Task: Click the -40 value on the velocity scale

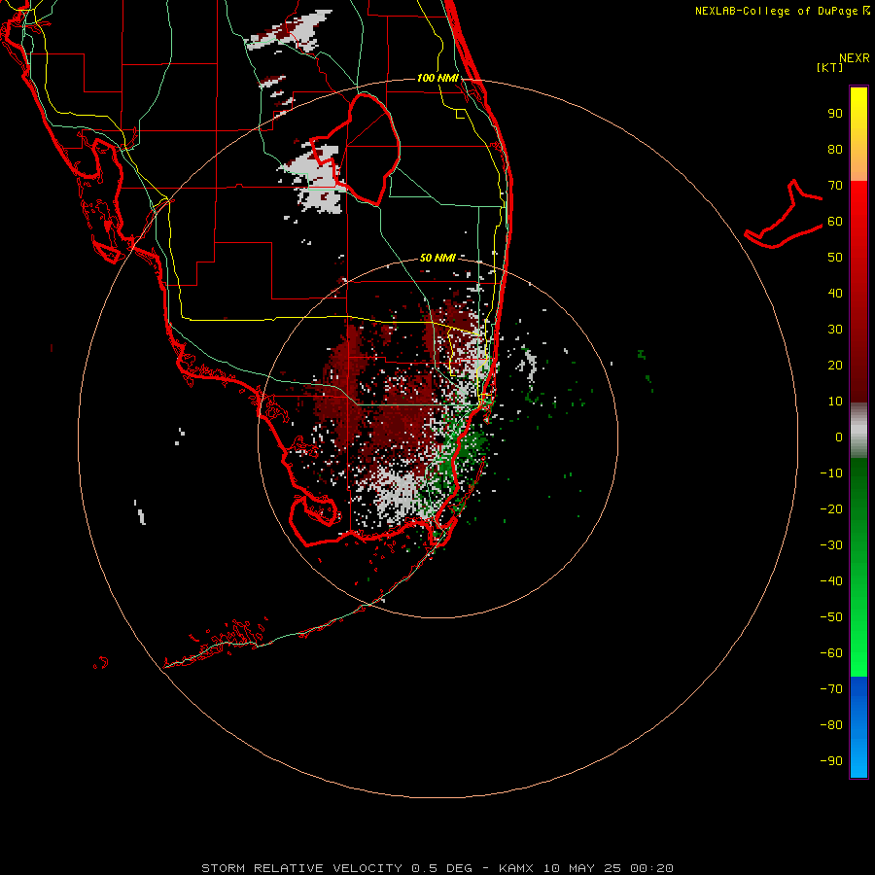Action: tap(831, 581)
